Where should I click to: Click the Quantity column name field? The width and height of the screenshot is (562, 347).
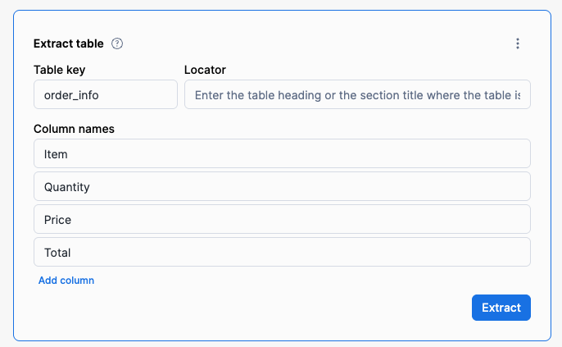click(282, 186)
